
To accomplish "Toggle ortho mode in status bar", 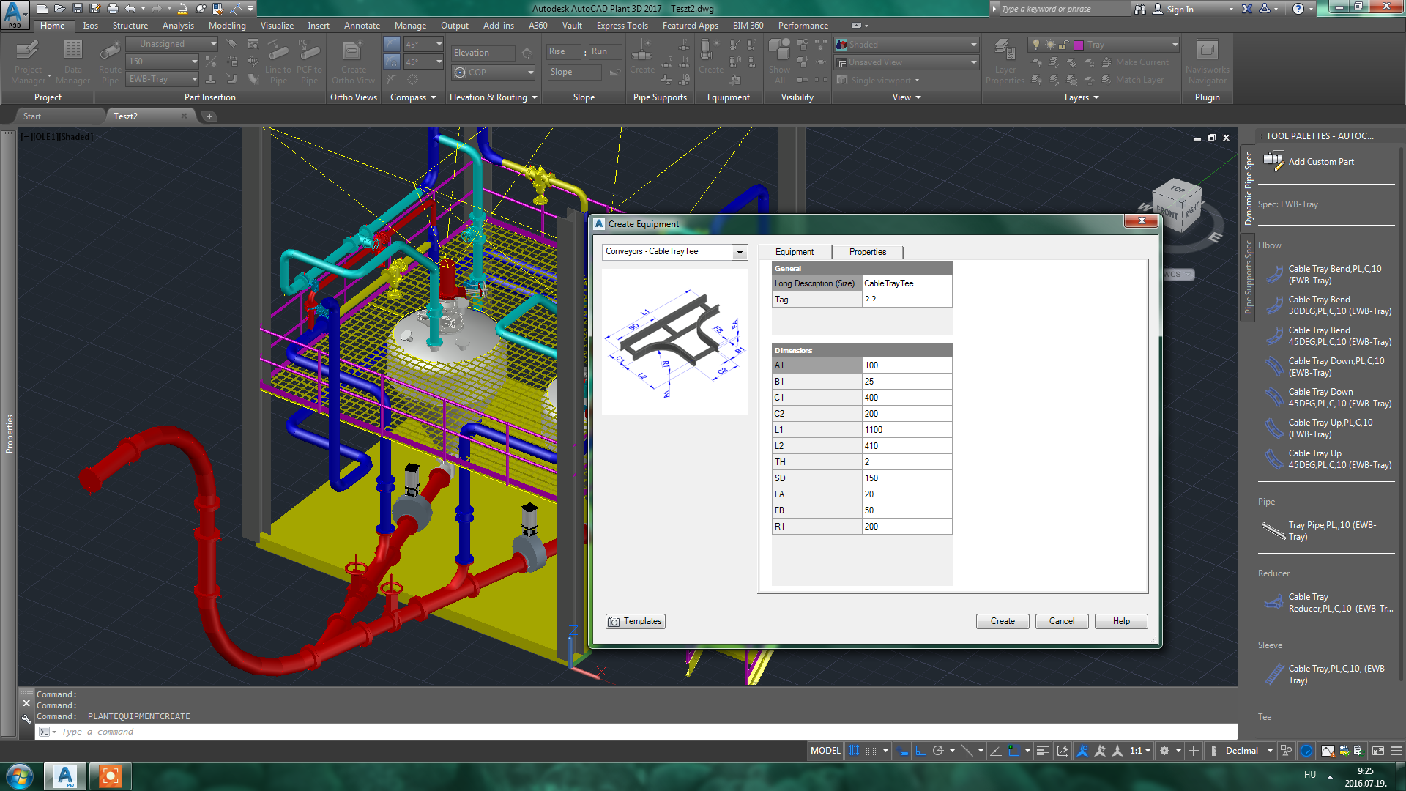I will (920, 751).
